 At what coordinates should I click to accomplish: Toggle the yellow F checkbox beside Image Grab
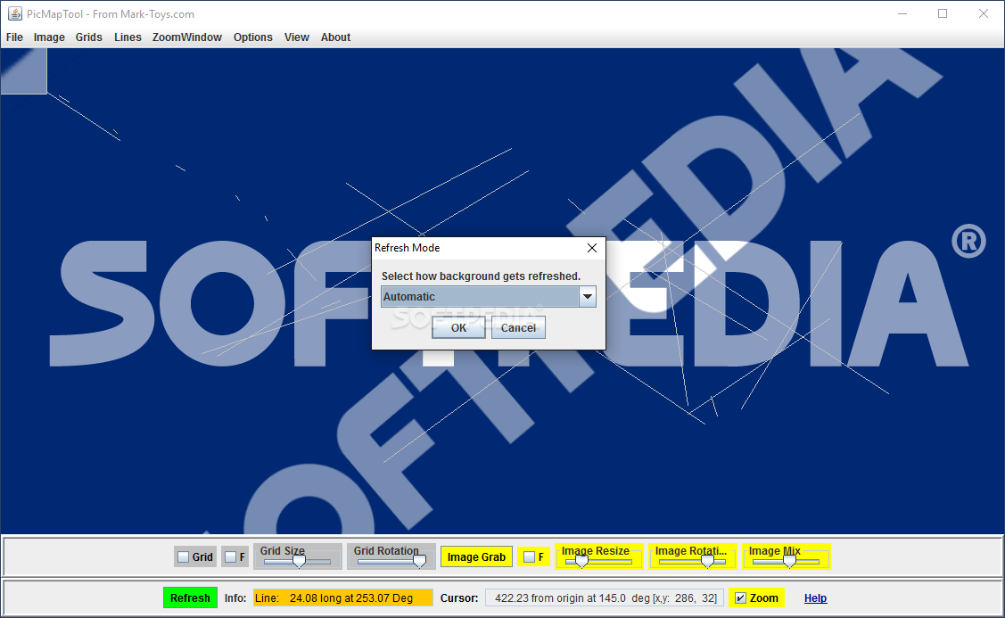click(x=529, y=557)
